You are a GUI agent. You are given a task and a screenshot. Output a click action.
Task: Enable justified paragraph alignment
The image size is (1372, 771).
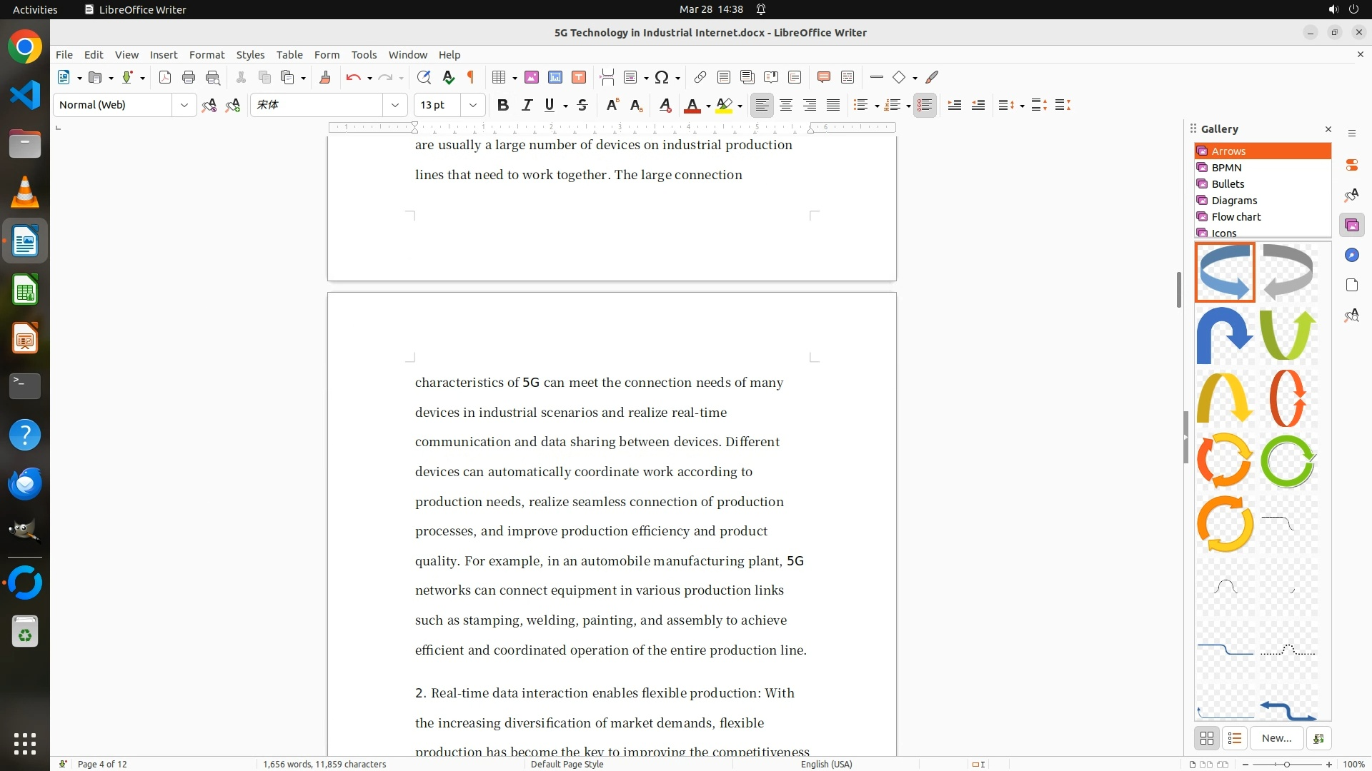pyautogui.click(x=833, y=106)
